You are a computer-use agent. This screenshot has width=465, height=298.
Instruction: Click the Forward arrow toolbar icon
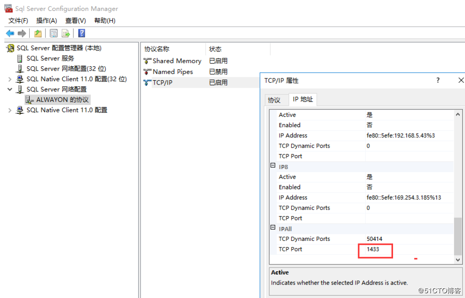[22, 33]
